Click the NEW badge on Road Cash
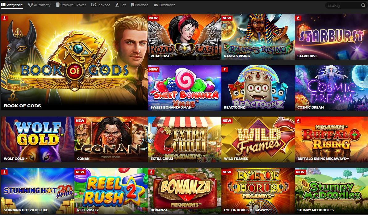Viewport: 368px width, 215px height. click(x=153, y=18)
